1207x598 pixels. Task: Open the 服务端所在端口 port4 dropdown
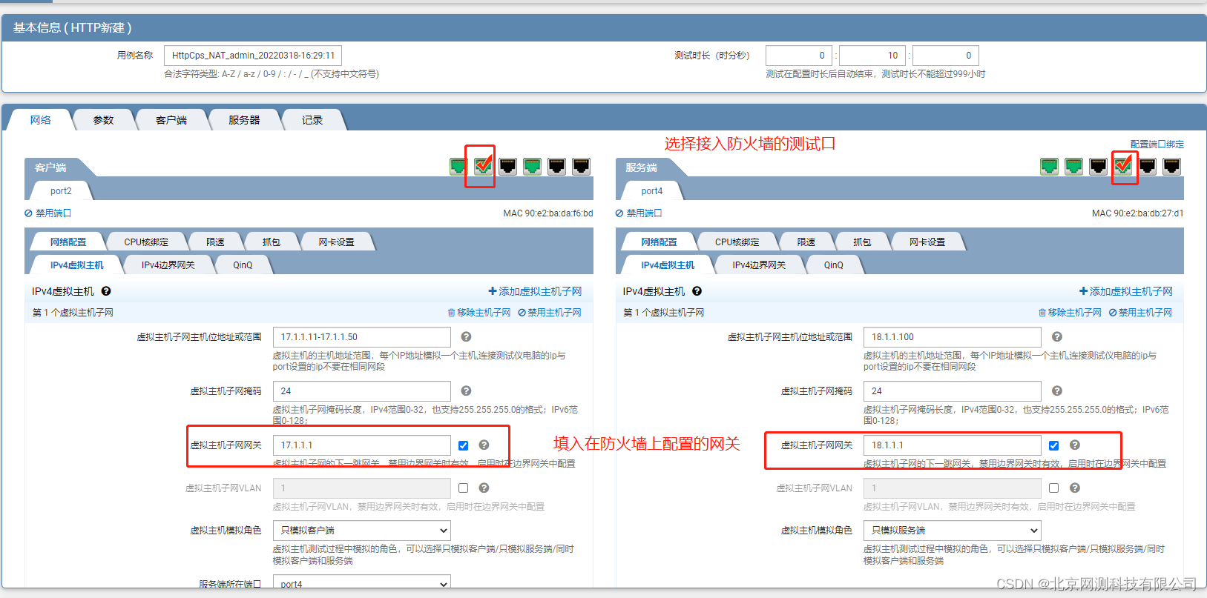coord(362,584)
